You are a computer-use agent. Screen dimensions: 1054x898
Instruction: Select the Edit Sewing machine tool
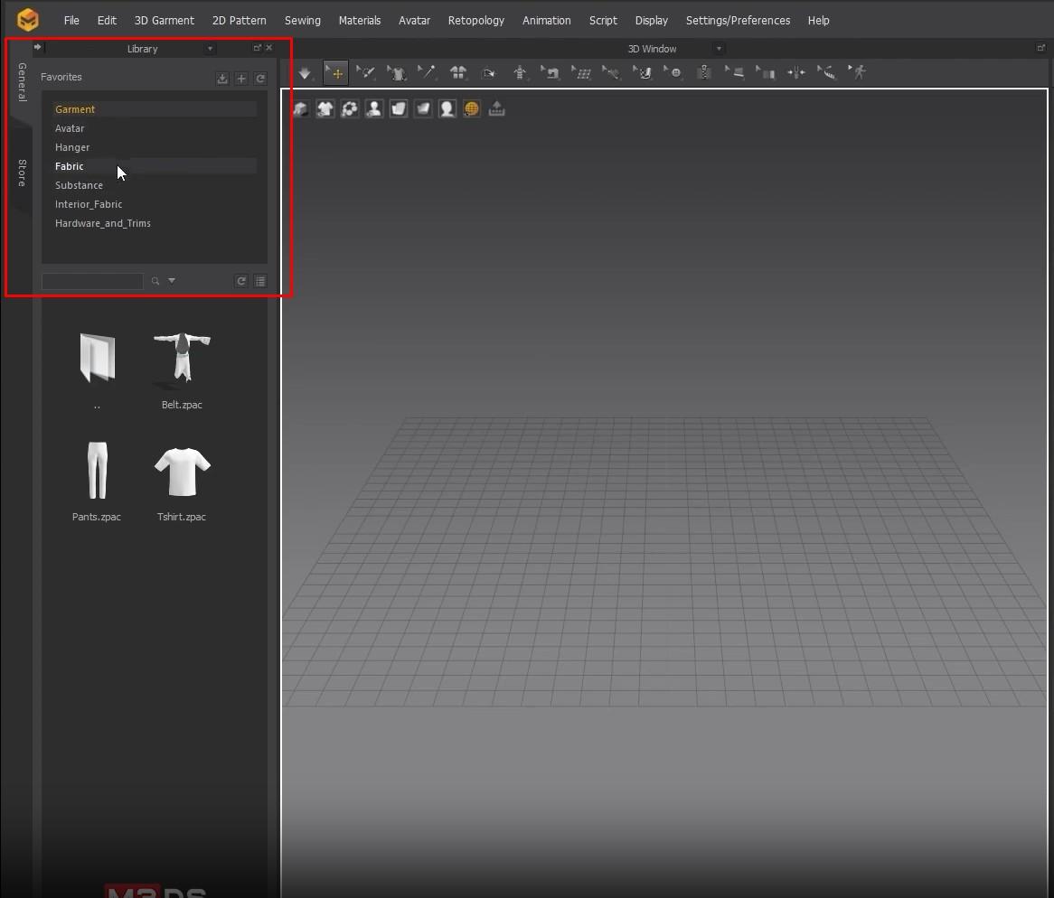550,72
